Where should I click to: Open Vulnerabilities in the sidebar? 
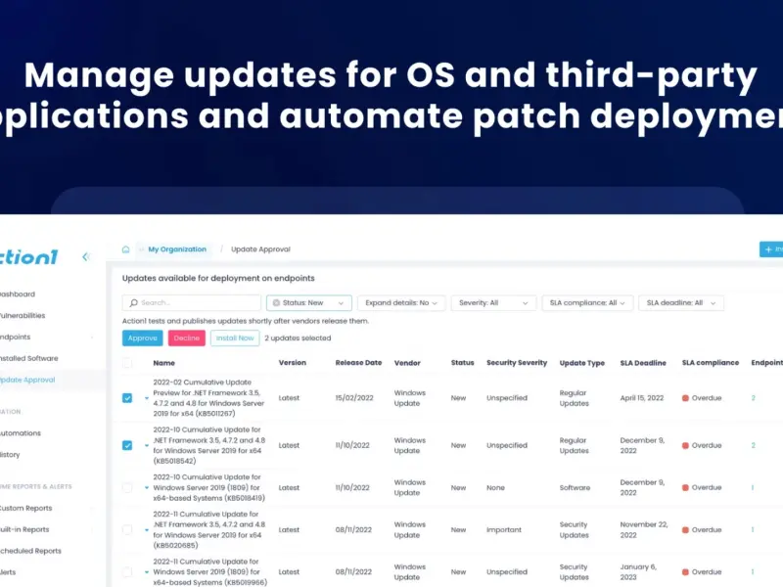click(23, 315)
